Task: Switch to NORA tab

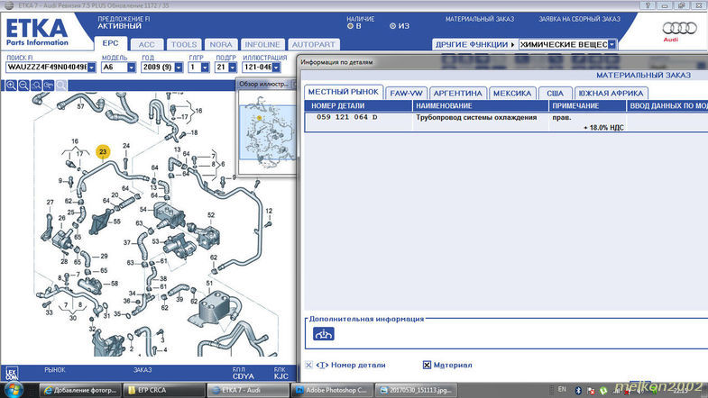Action: (x=221, y=44)
